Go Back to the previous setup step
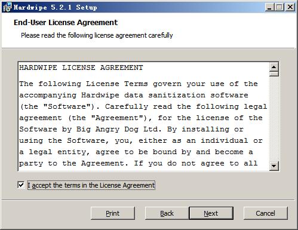The height and width of the screenshot is (230, 298). click(167, 213)
